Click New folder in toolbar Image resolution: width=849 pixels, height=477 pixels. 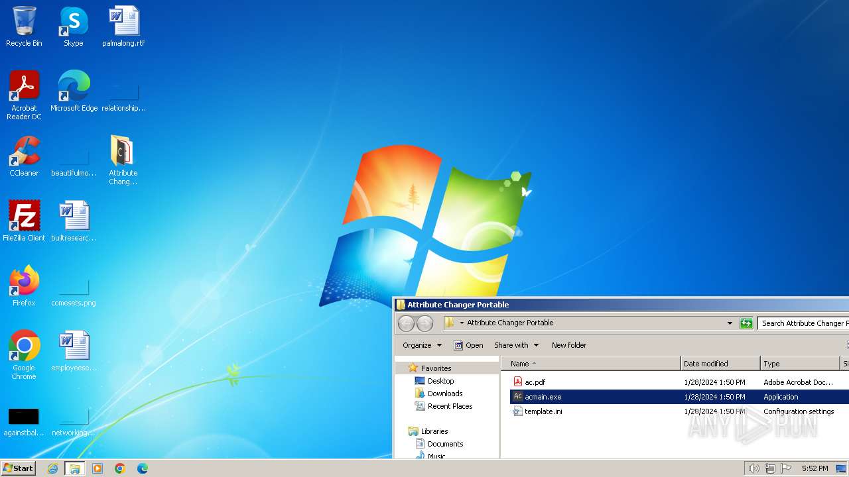click(x=569, y=345)
